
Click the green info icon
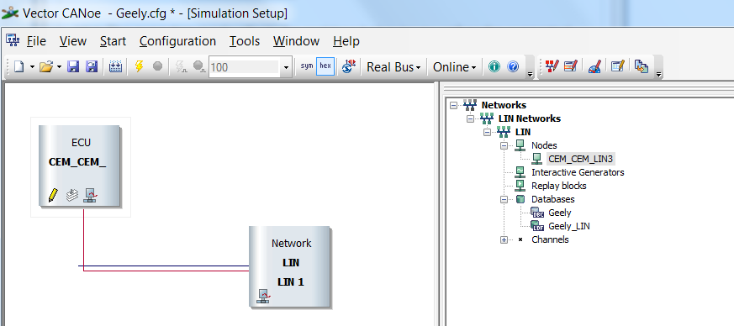(494, 67)
